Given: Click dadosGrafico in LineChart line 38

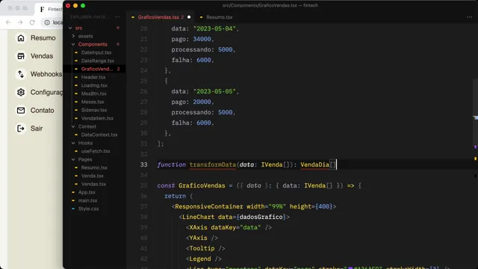Looking at the screenshot, I should [x=261, y=217].
